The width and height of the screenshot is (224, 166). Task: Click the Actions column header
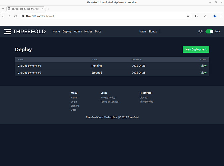(x=203, y=60)
